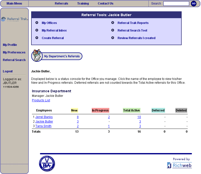Click the bullet icon beside Review Referrals I created
Viewport: 201px width, 174px height.
pos(113,38)
